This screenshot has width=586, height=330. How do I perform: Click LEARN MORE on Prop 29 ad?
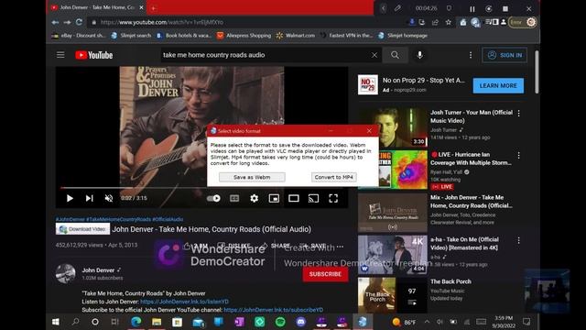498,85
